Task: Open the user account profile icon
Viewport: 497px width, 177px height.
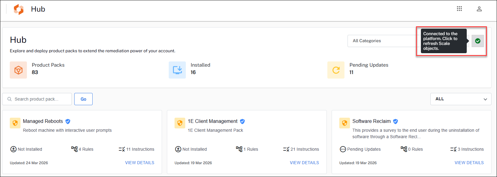Action: pyautogui.click(x=479, y=9)
